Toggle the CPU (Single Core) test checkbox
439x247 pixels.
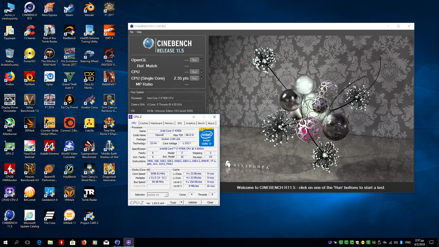[x=202, y=78]
